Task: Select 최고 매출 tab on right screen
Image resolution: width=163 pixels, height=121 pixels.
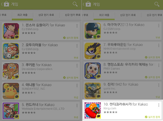Action: point(104,15)
